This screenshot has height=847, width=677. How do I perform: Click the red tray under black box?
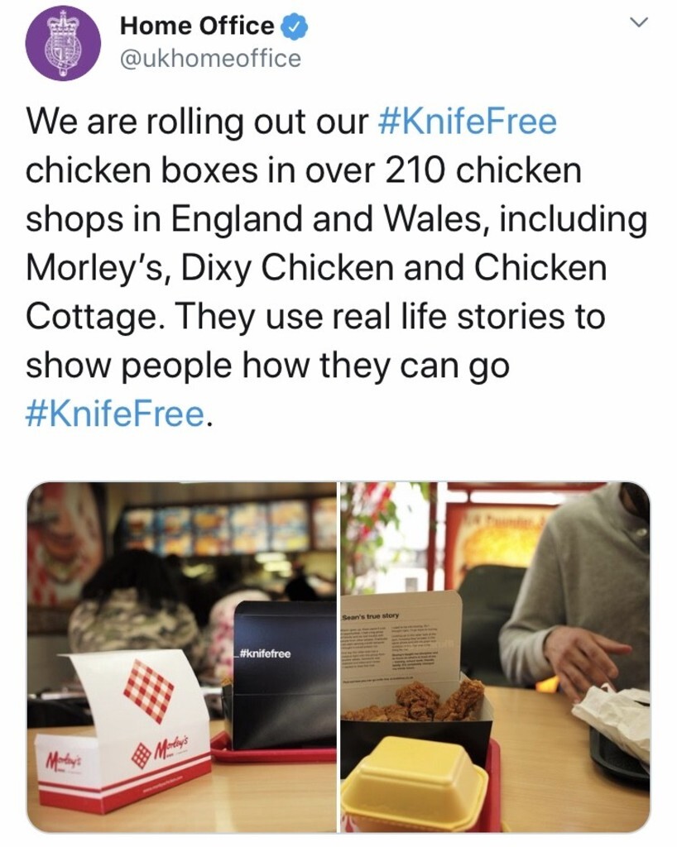273,748
